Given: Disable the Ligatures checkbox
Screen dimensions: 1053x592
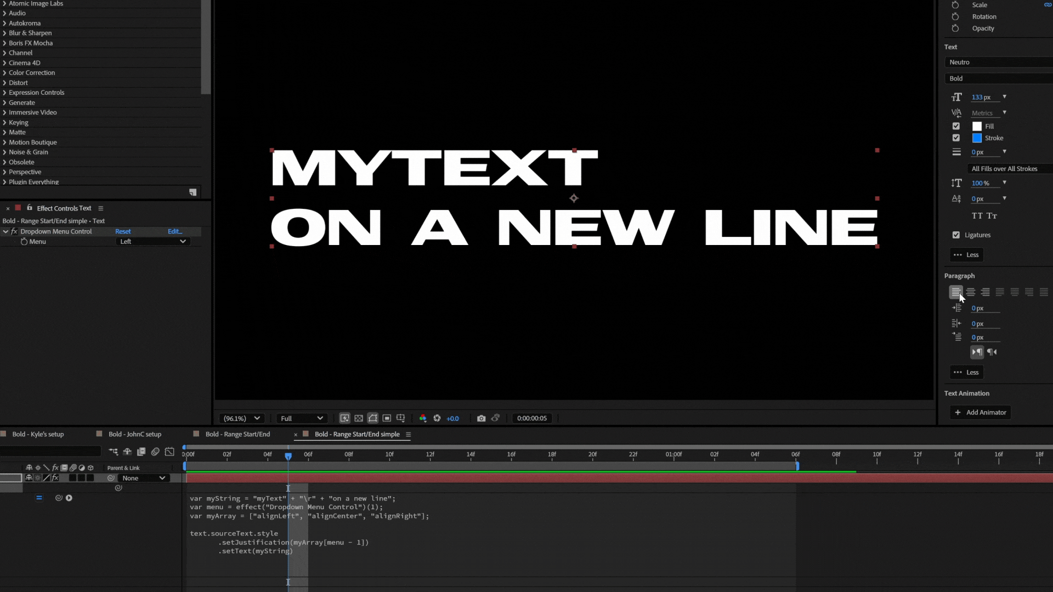Looking at the screenshot, I should click(x=956, y=235).
